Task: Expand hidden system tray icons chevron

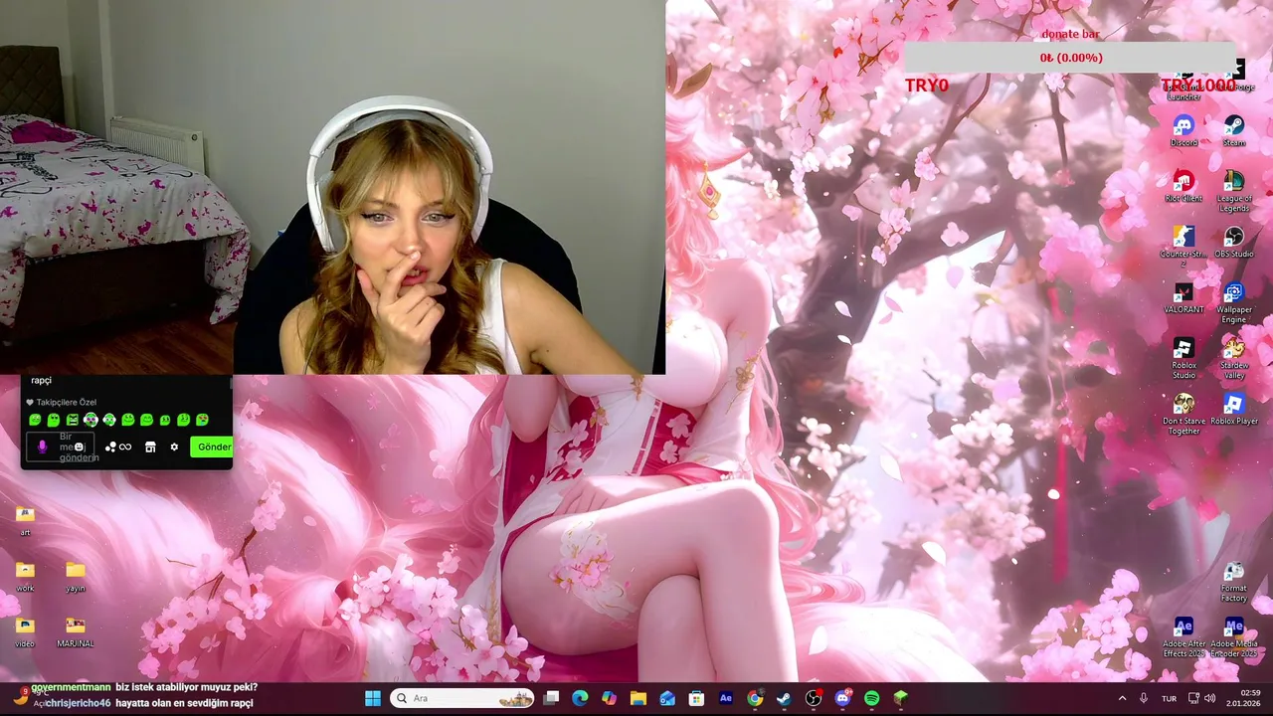Action: pyautogui.click(x=1122, y=698)
